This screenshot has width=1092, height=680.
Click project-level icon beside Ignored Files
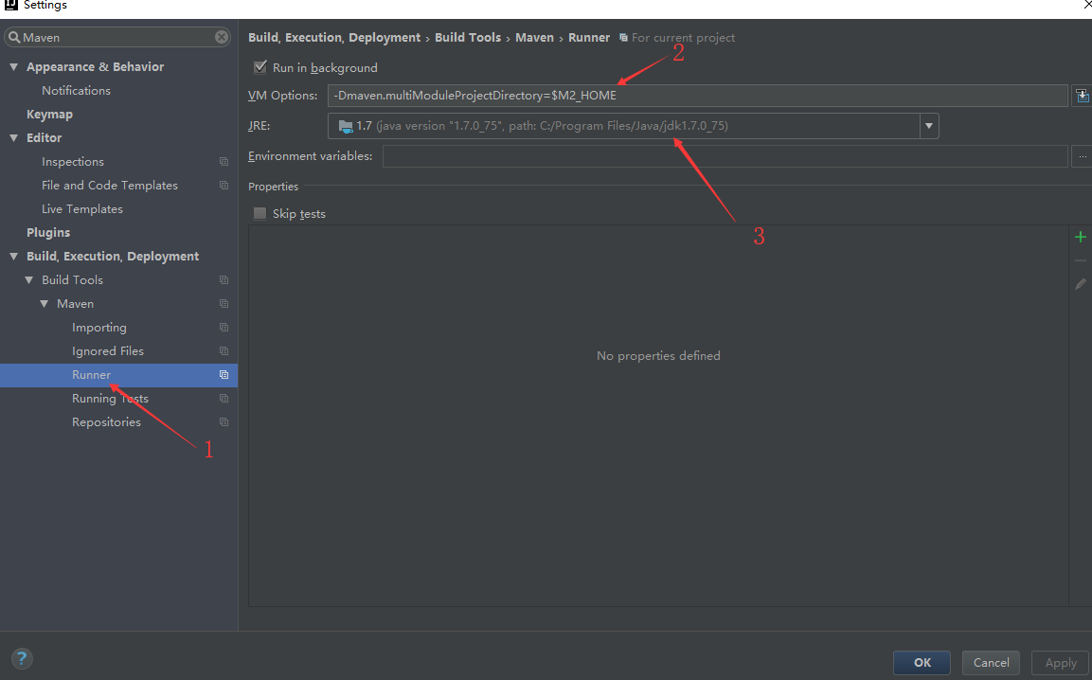pyautogui.click(x=224, y=351)
